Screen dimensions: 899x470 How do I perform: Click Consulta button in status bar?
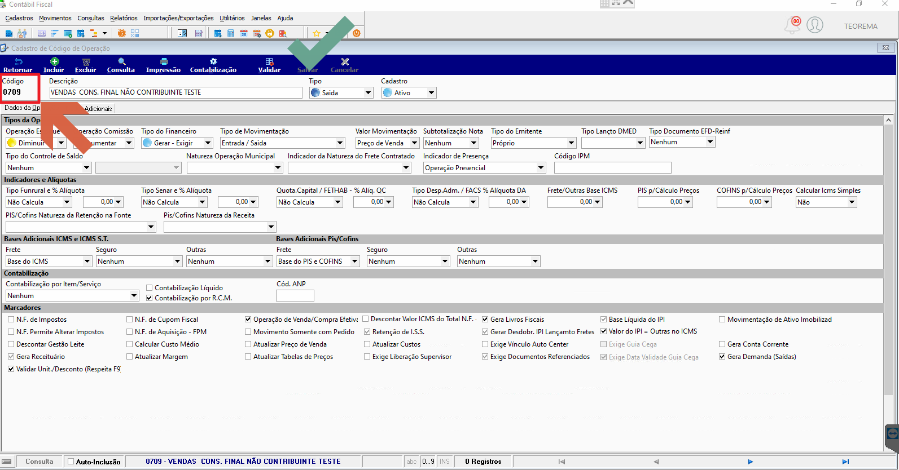[x=40, y=462]
